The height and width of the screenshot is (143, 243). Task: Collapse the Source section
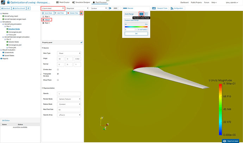coord(43,48)
